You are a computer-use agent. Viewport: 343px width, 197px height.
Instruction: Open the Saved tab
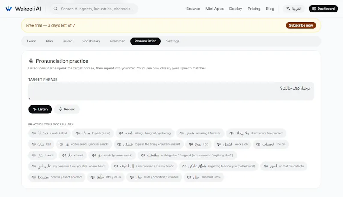click(68, 41)
